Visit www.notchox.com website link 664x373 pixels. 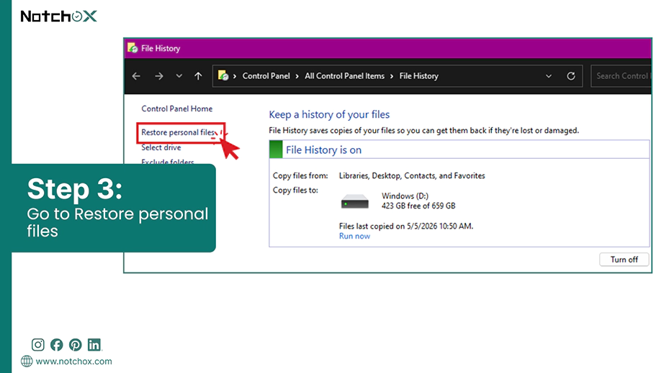tap(73, 362)
